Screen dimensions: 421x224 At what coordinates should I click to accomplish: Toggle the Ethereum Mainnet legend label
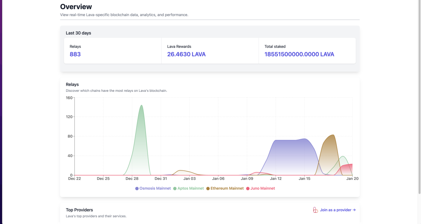click(227, 189)
